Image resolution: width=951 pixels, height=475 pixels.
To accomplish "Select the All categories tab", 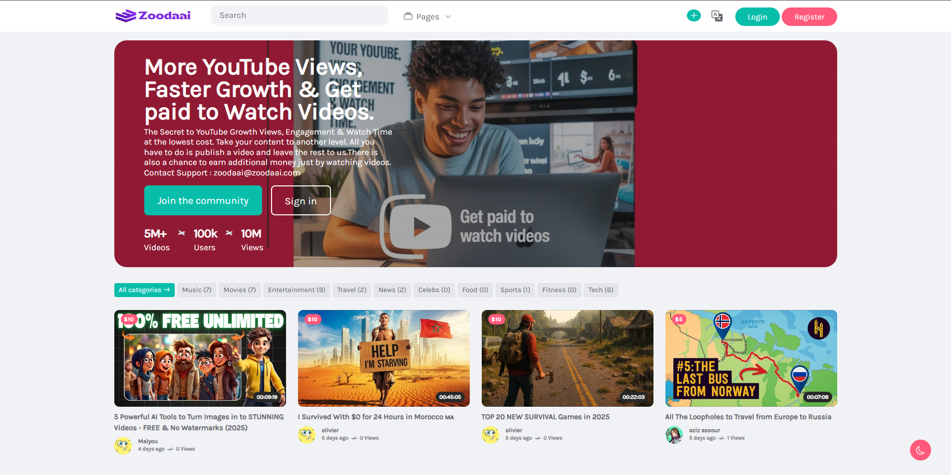I will click(x=144, y=290).
